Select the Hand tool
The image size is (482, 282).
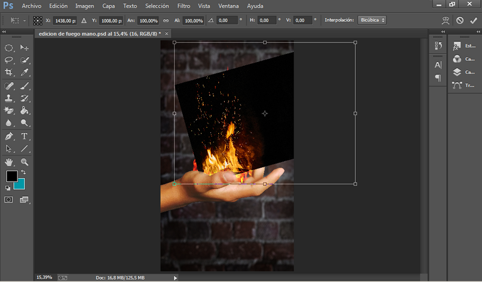9,162
